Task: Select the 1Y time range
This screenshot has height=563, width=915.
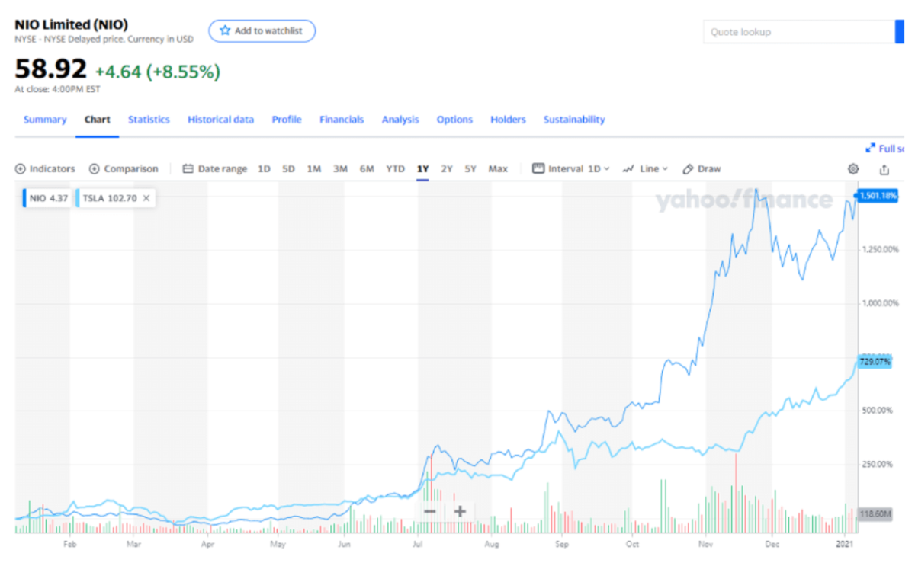Action: [x=422, y=169]
